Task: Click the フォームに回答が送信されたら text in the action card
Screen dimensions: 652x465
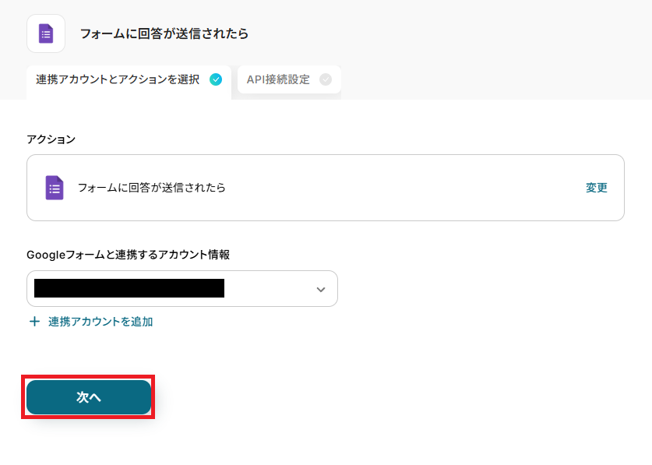Action: 152,188
